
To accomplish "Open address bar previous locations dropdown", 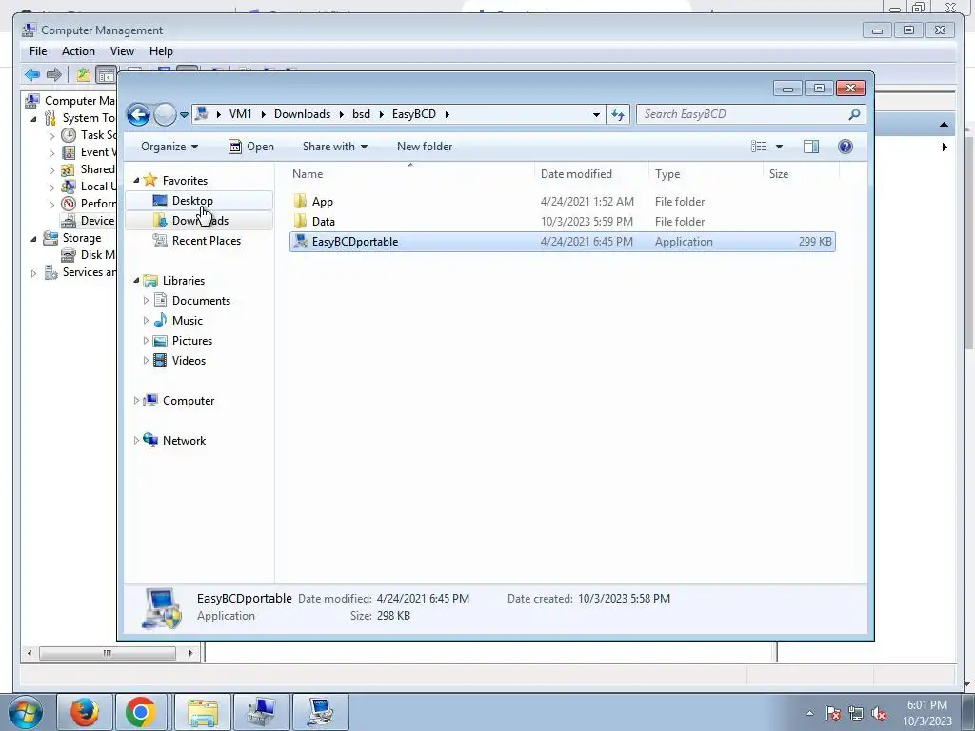I will [x=596, y=114].
